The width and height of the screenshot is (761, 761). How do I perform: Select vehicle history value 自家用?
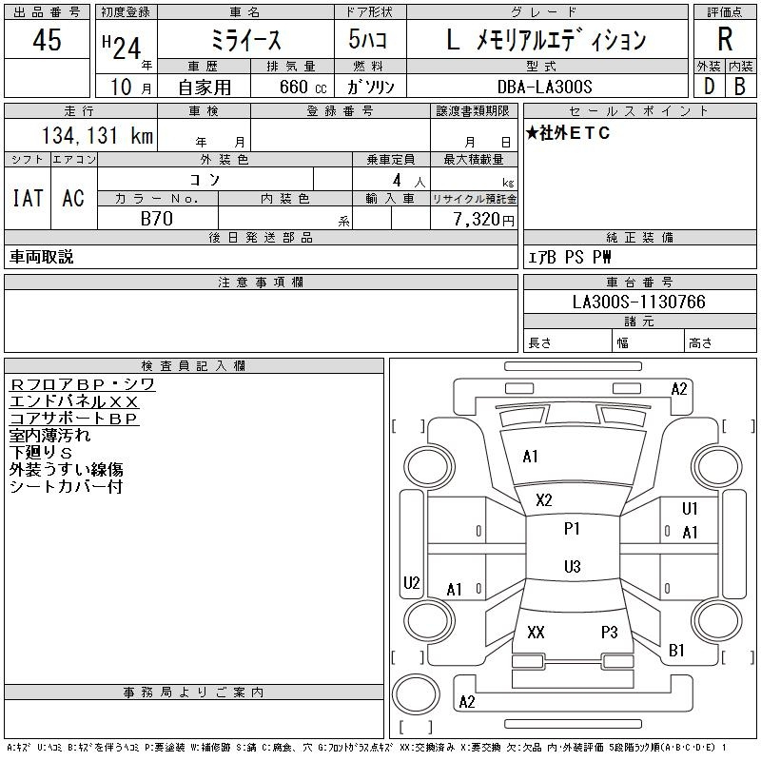(205, 88)
